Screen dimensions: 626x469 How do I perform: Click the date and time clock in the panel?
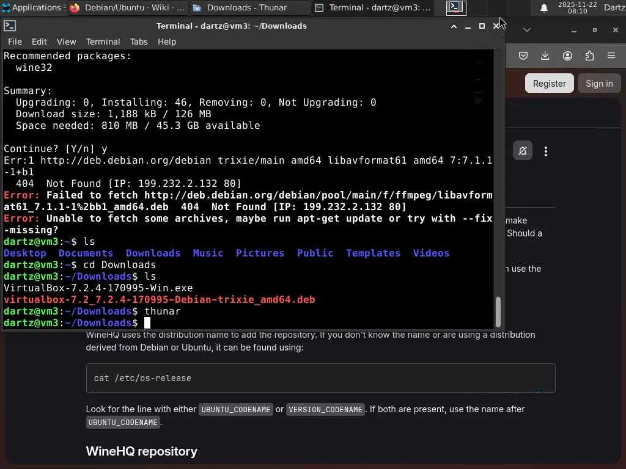point(577,7)
